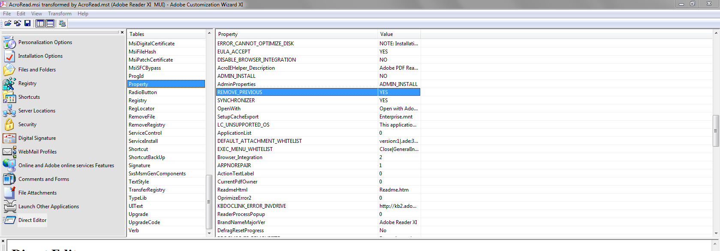Click the File Attachments icon
This screenshot has width=720, height=251.
point(9,193)
